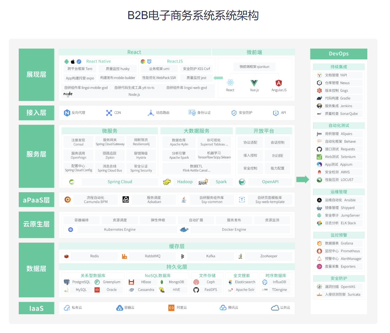Click the Selenium icon
The image size is (390, 333).
point(319,157)
